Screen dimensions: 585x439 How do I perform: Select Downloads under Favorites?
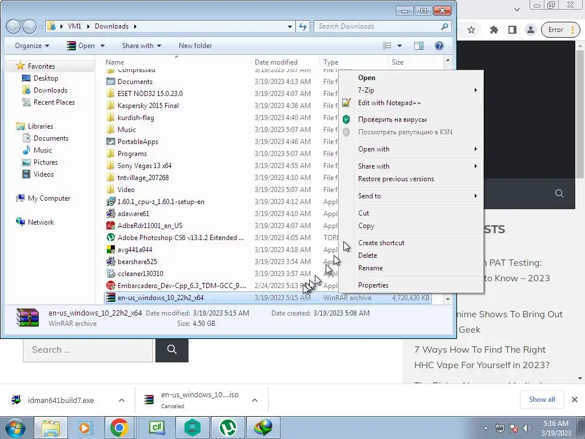click(x=50, y=90)
